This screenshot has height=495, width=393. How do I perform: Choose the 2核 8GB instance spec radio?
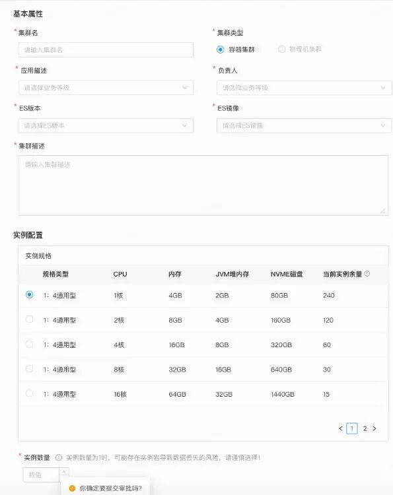29,319
